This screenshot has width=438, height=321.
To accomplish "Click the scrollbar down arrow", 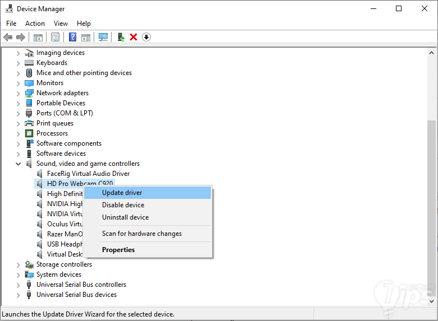I will pos(431,301).
